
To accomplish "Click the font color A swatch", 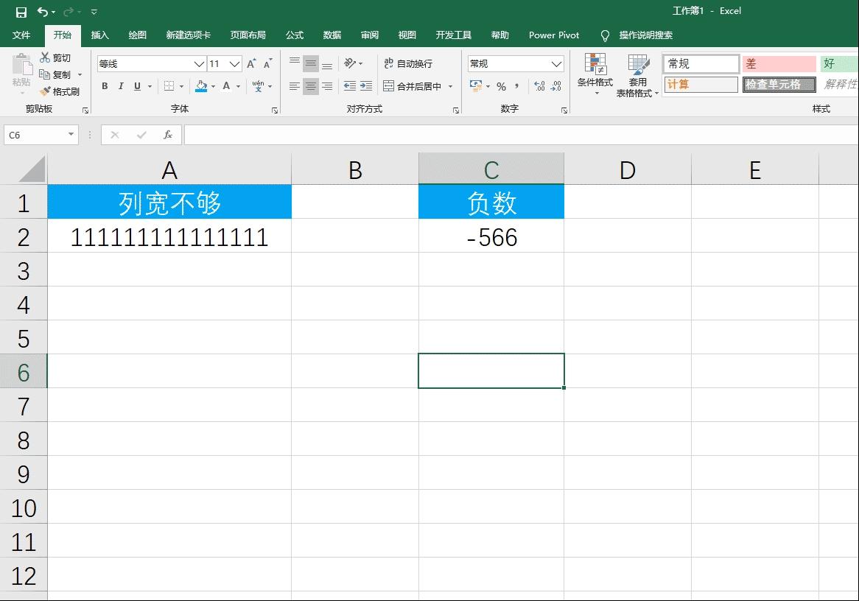I will [x=227, y=86].
